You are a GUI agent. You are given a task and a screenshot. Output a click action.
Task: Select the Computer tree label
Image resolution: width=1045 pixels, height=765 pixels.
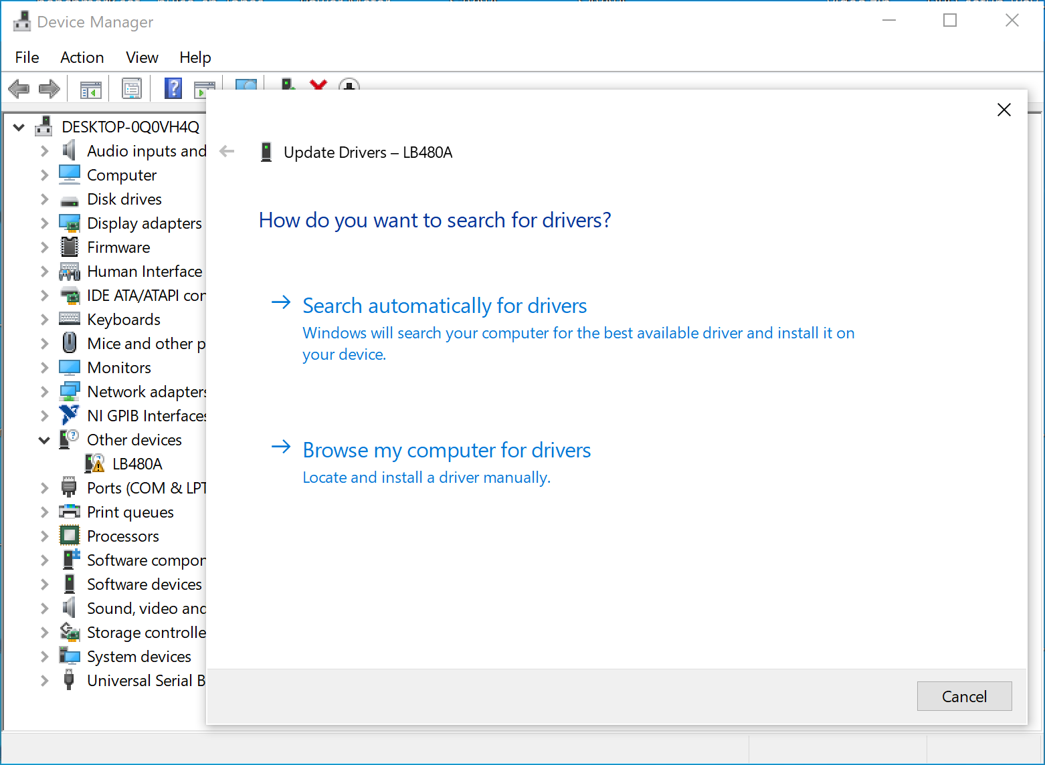click(122, 175)
